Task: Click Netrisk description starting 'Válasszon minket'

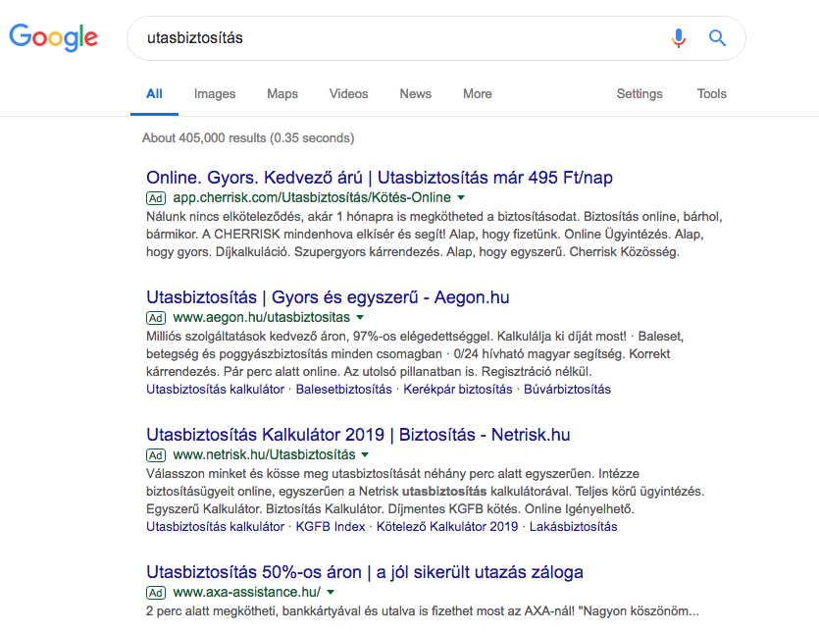Action: click(425, 492)
